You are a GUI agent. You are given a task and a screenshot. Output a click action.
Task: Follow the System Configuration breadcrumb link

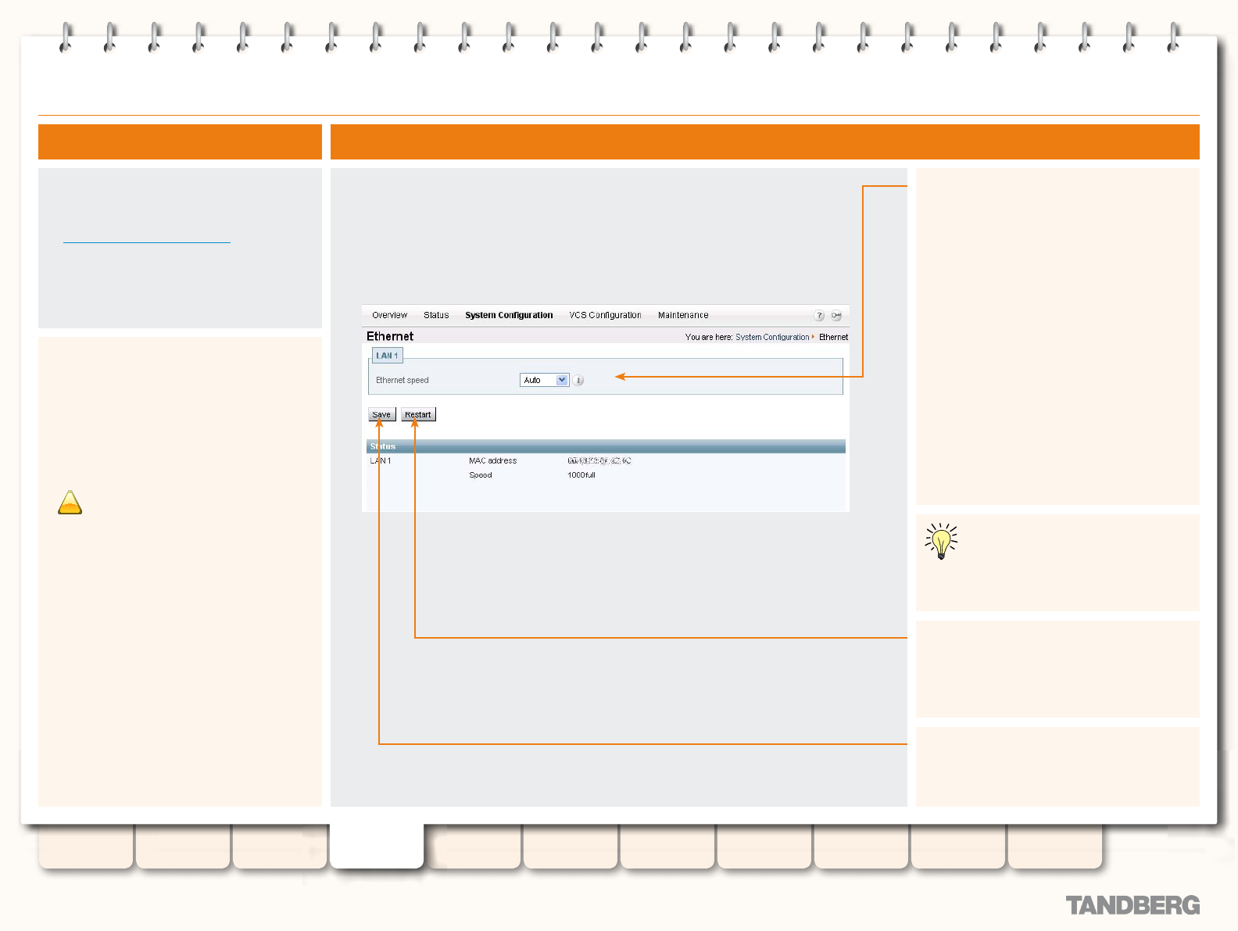point(772,337)
